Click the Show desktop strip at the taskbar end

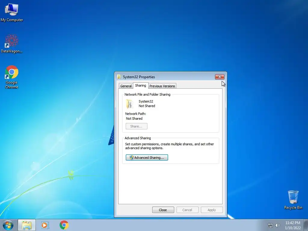[306, 225]
